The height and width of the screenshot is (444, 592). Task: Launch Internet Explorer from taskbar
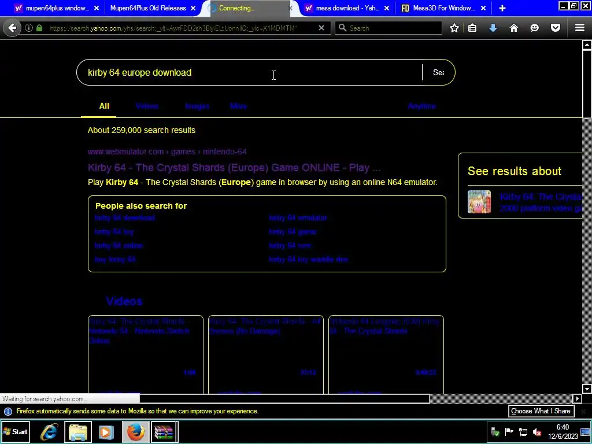[x=50, y=432]
